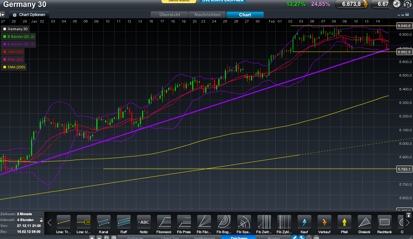Select the 6.843,8 price level label
Screen dimensions: 413x239
404,26
